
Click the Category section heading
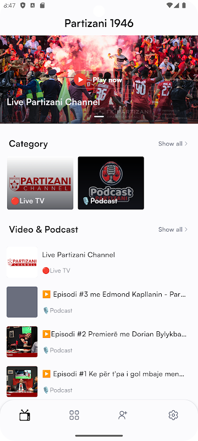[x=29, y=144]
